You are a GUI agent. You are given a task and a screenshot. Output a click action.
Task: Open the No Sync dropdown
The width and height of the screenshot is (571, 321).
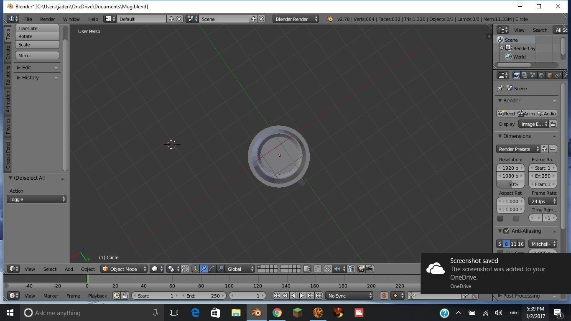coord(349,296)
